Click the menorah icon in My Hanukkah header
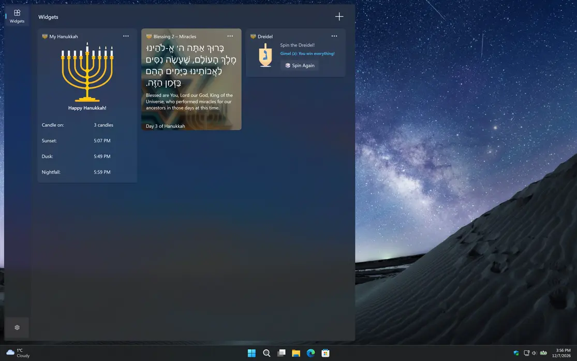This screenshot has height=361, width=577. point(45,36)
